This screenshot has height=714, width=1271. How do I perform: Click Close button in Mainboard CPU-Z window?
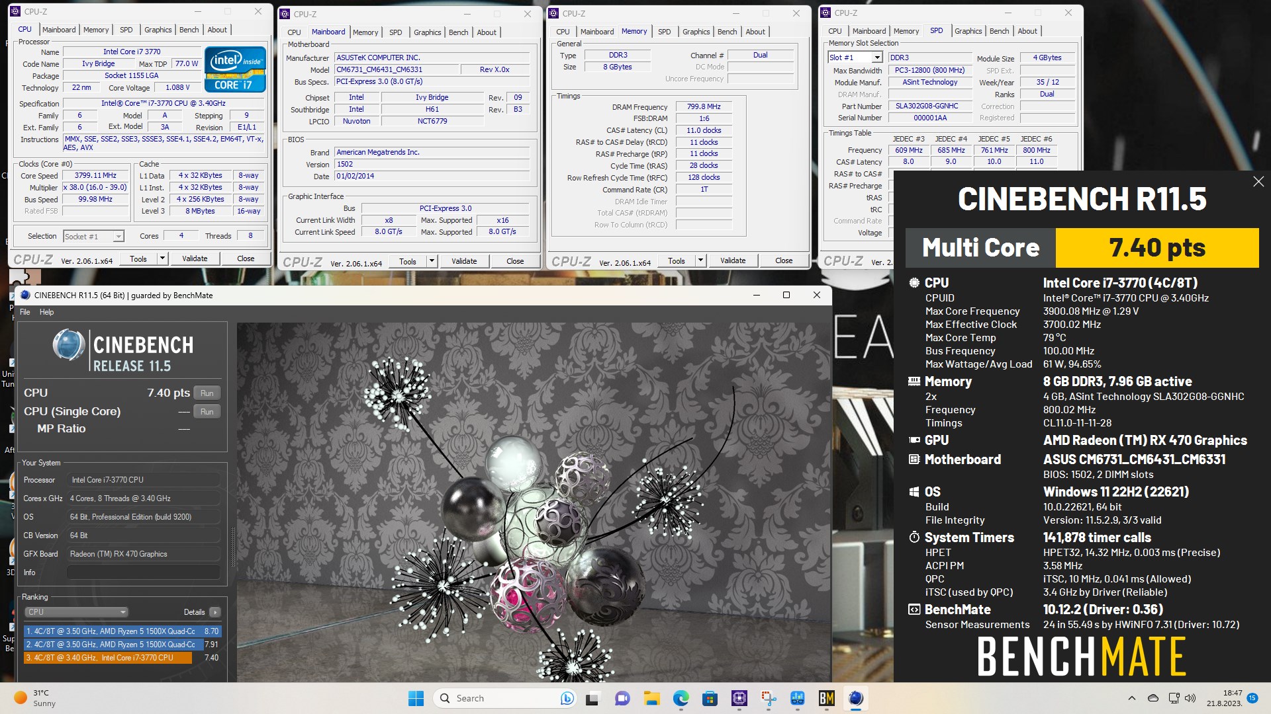pos(515,261)
